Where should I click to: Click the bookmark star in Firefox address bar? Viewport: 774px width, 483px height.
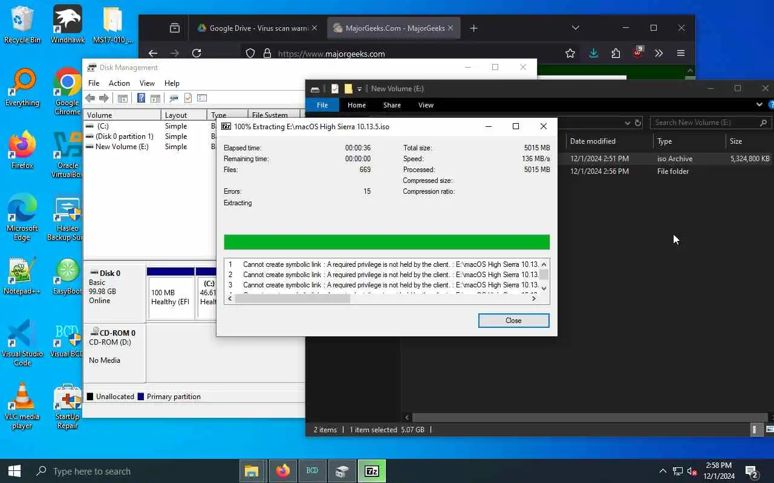pos(570,53)
